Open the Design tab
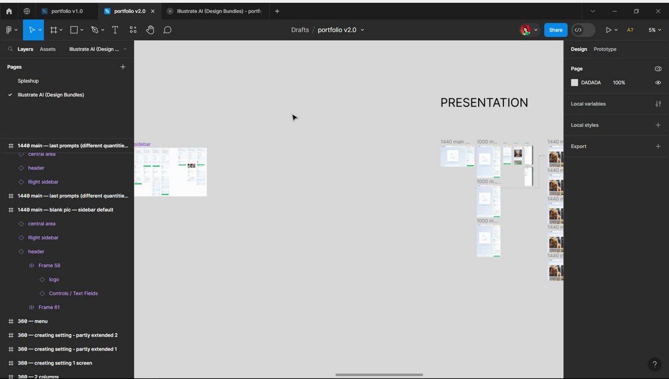Viewport: 669px width, 379px height. pyautogui.click(x=579, y=49)
